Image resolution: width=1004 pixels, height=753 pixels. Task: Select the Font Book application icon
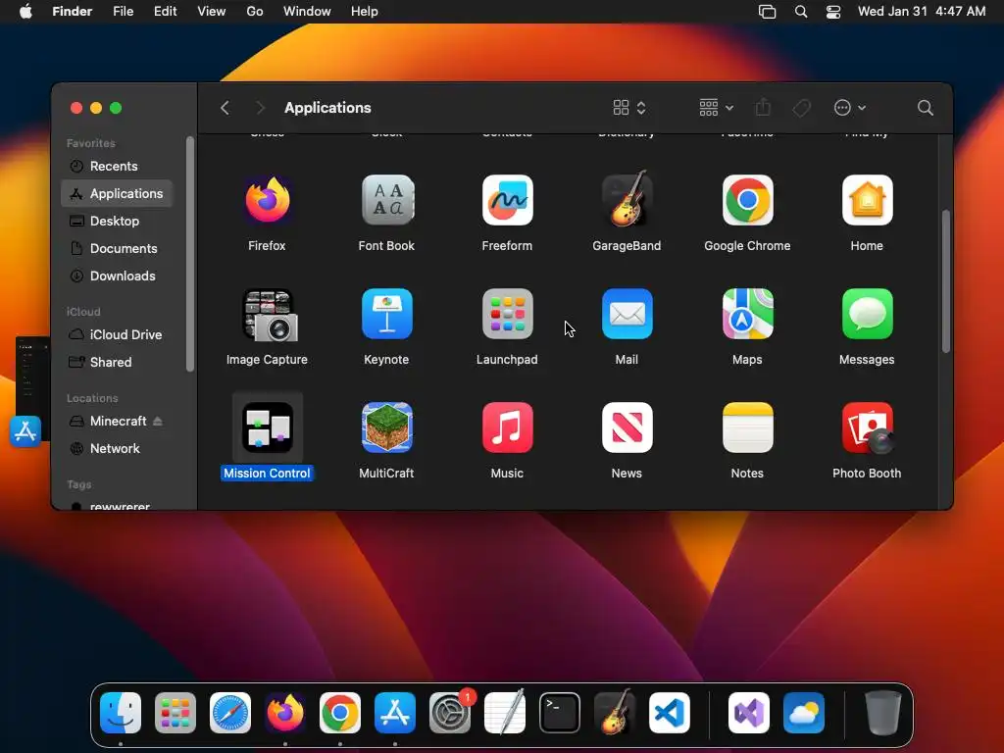(386, 200)
